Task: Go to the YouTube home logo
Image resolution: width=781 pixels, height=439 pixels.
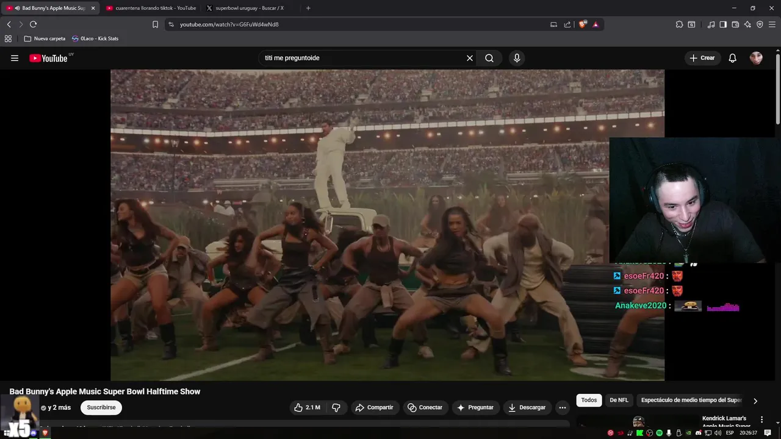Action: (x=48, y=58)
